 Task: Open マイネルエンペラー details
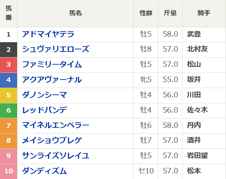click(56, 125)
